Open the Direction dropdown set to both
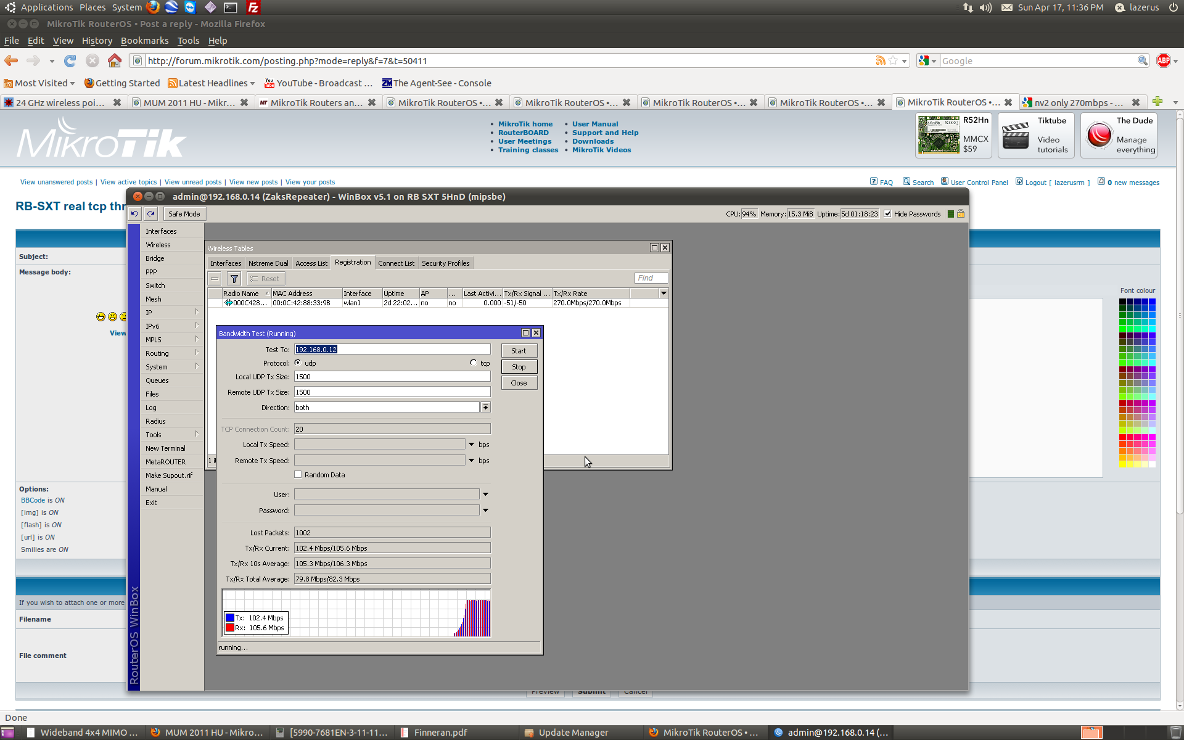 pyautogui.click(x=485, y=407)
